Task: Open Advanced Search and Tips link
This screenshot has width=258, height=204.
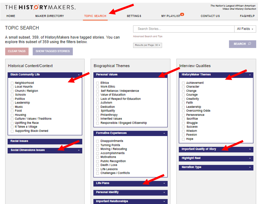Action: pos(147,36)
